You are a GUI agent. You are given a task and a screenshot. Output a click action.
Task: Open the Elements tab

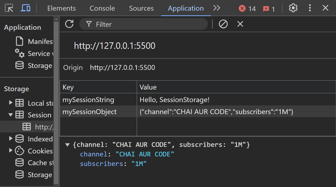click(x=61, y=8)
